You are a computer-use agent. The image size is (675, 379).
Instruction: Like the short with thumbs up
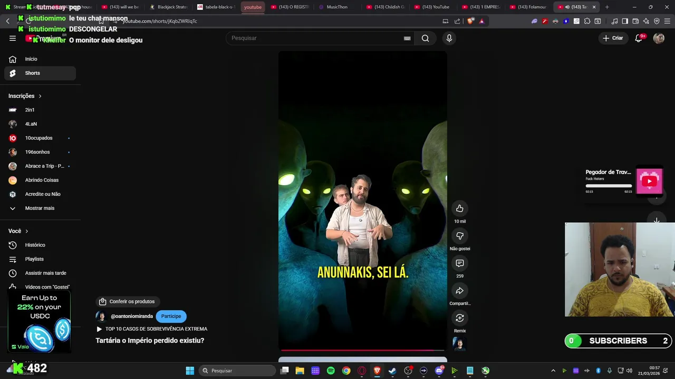coord(460,208)
